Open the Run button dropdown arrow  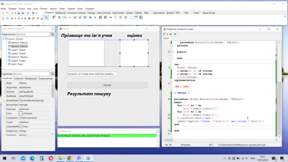pos(22,18)
